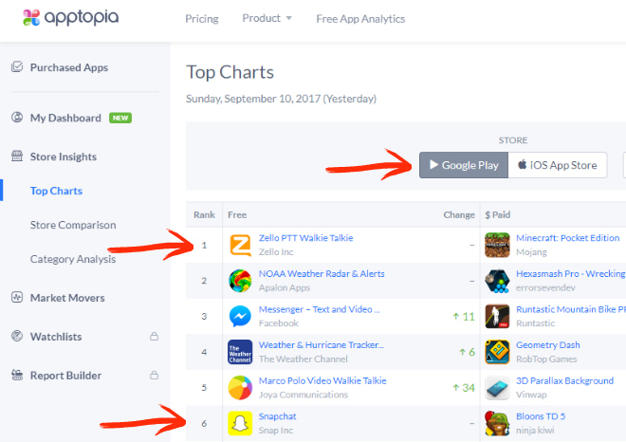This screenshot has width=626, height=442.
Task: Open Pricing in the top navigation
Action: click(202, 18)
